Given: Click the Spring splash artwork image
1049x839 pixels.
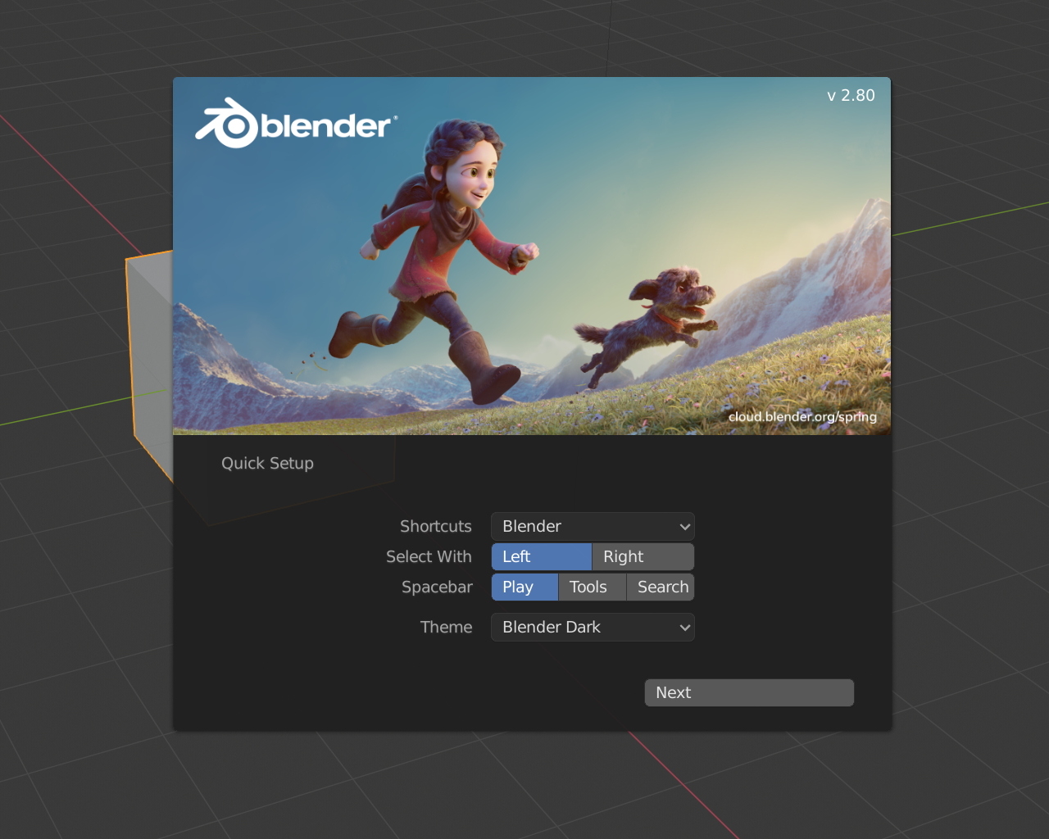Looking at the screenshot, I should point(532,256).
